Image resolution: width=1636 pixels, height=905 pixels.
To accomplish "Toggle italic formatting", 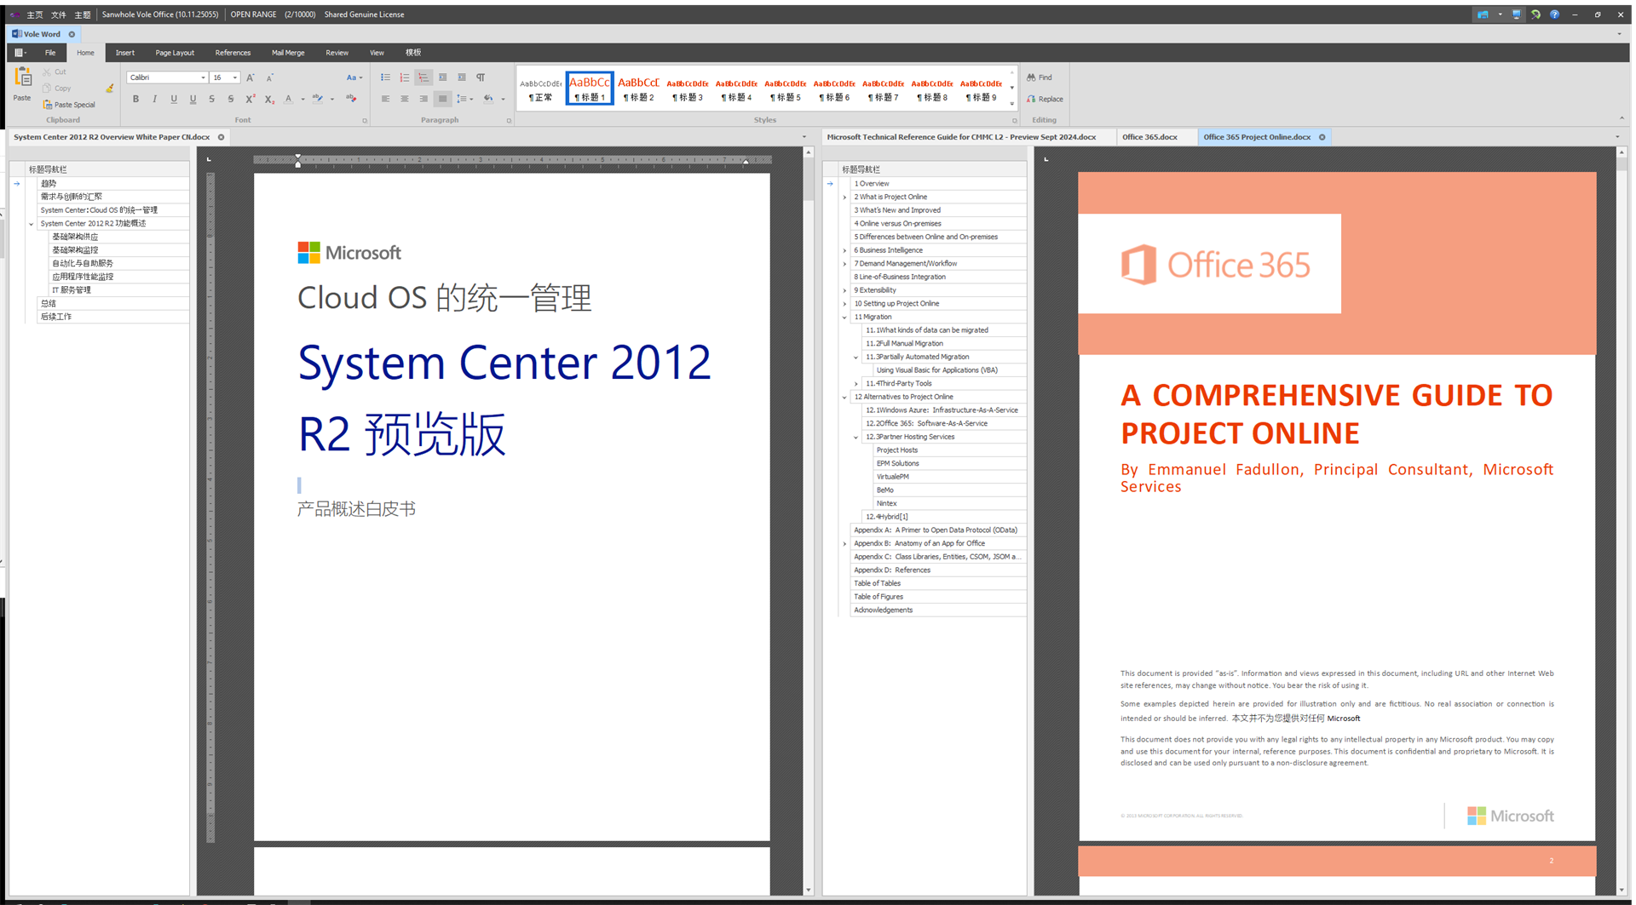I will click(x=154, y=100).
